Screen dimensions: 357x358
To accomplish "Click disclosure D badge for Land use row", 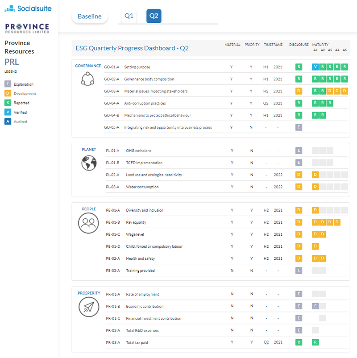I will pos(299,175).
